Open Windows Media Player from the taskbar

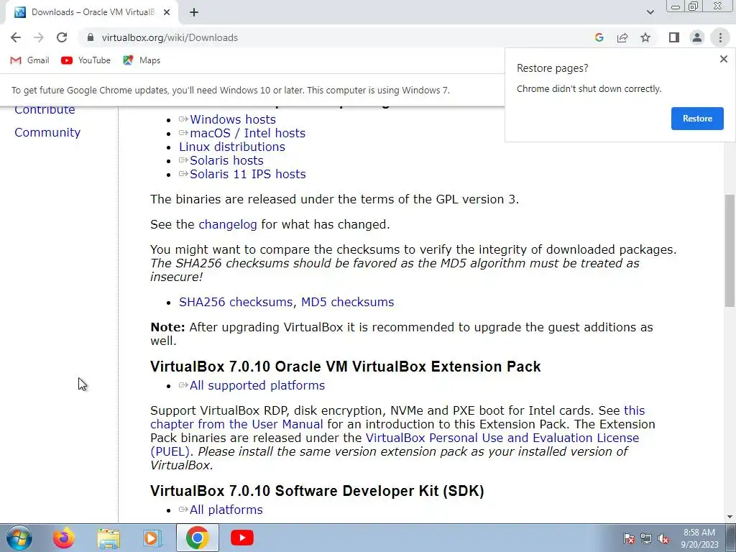point(152,538)
